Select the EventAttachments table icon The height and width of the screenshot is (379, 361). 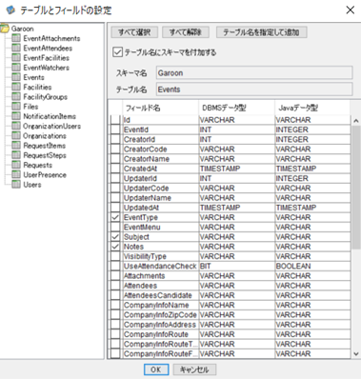[x=16, y=38]
